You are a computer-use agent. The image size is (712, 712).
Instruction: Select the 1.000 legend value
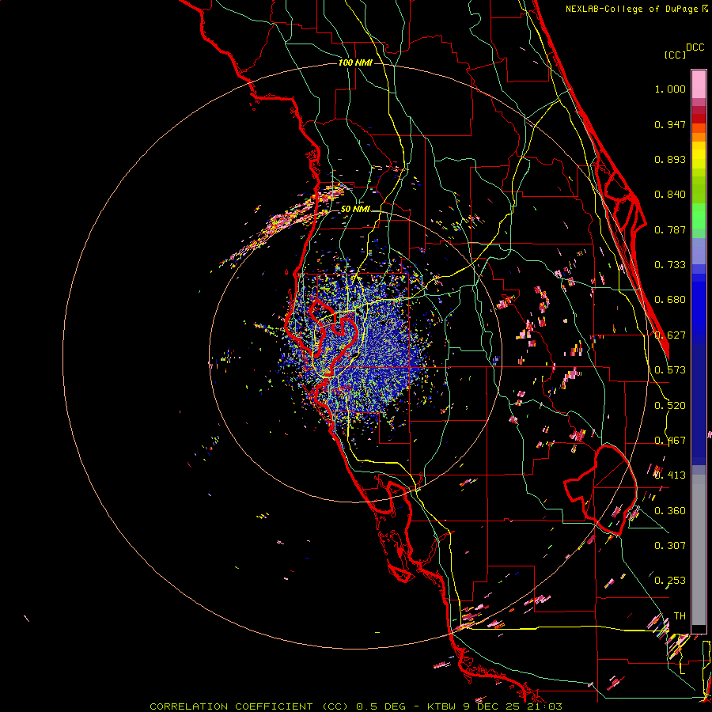(x=670, y=89)
